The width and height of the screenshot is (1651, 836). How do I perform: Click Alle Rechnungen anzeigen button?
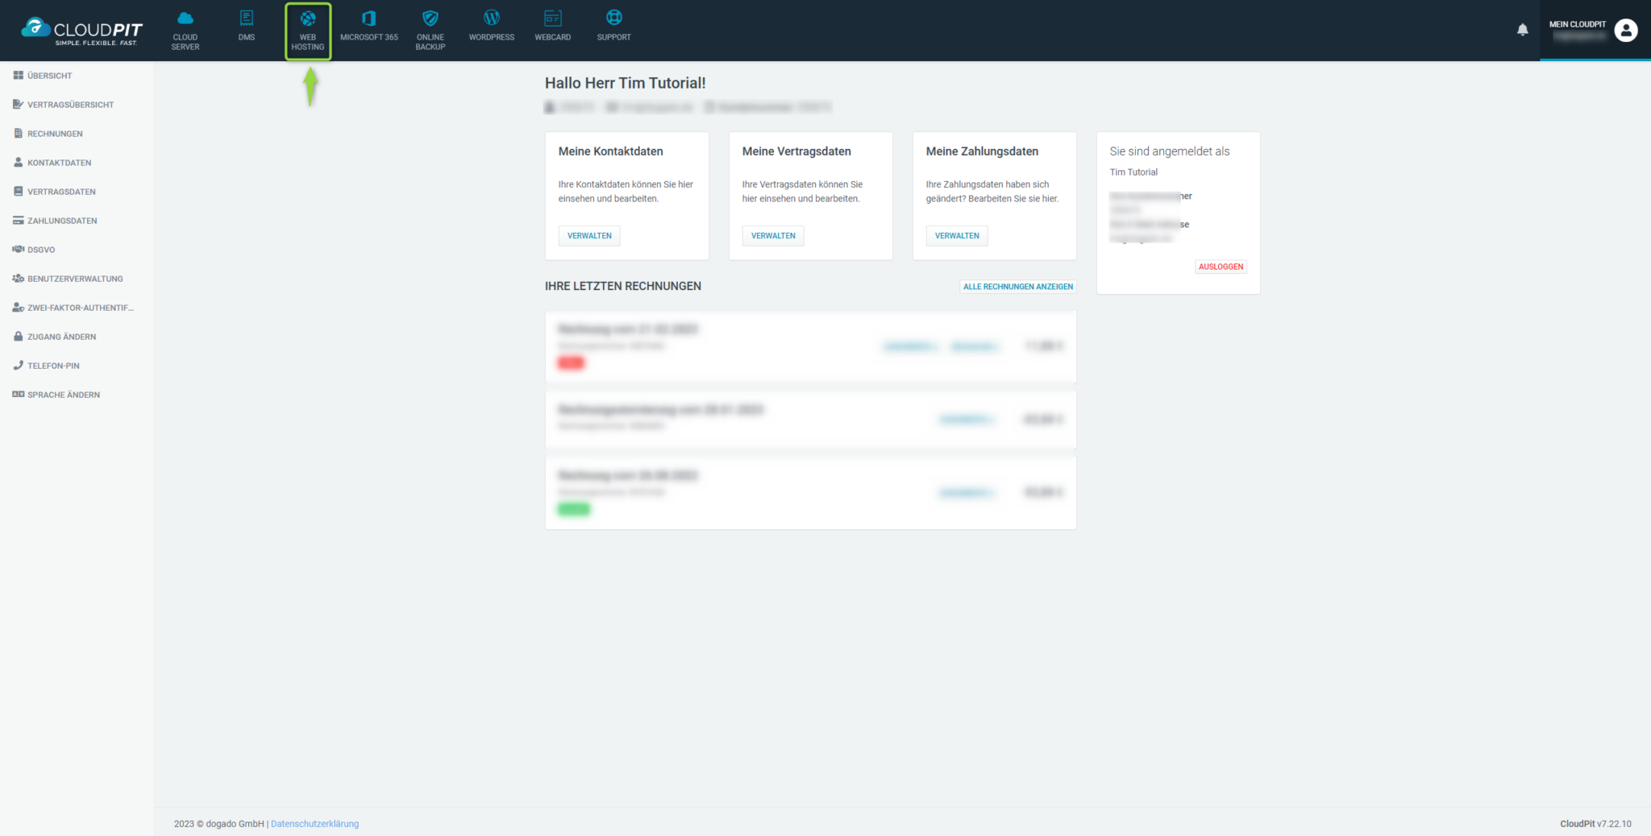coord(1017,287)
